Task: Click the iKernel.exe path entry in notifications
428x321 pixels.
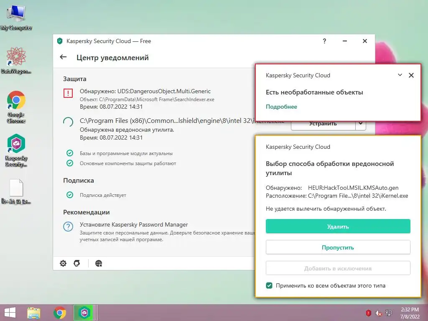Action: click(167, 121)
